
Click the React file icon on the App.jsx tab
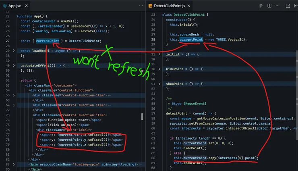(5, 6)
